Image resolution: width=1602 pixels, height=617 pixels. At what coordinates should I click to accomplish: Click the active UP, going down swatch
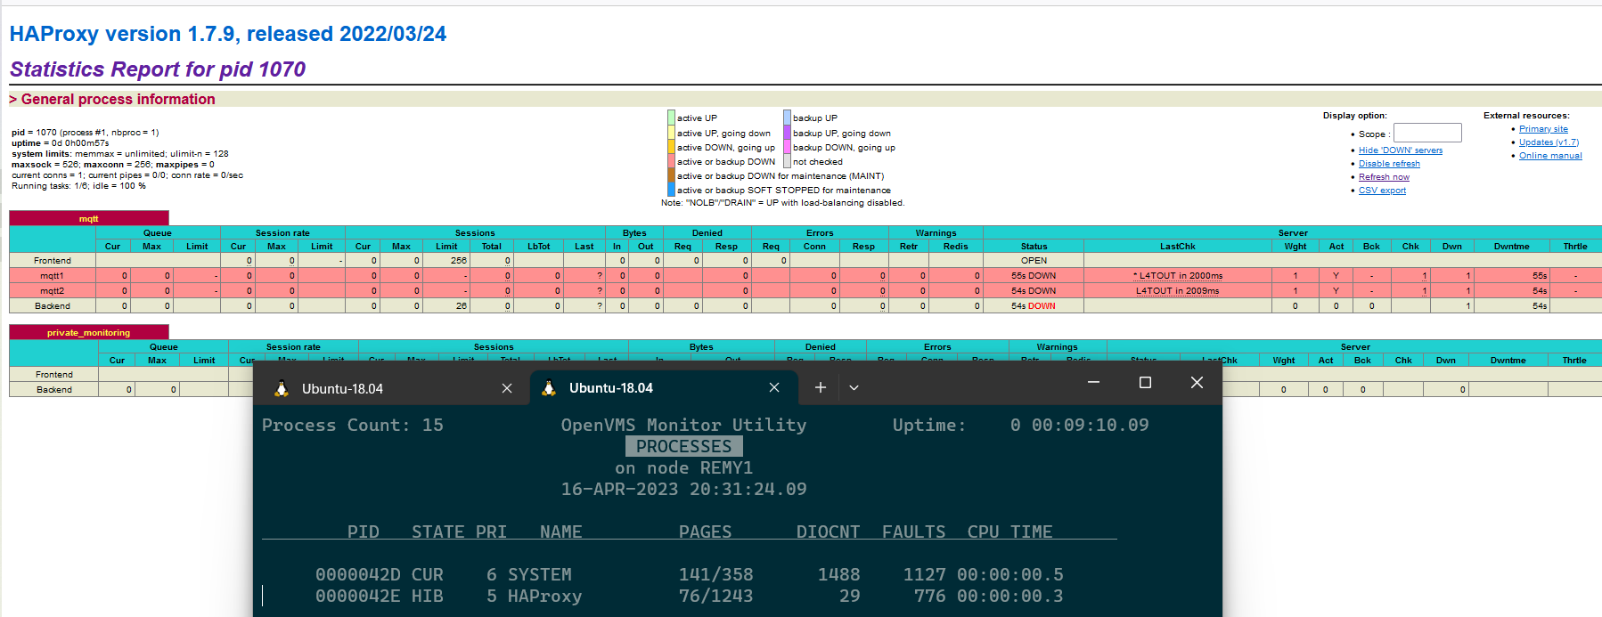[671, 133]
